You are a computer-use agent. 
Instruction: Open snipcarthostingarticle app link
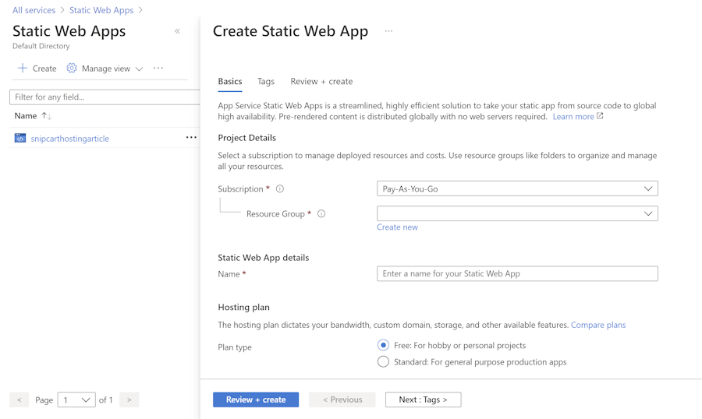coord(70,139)
